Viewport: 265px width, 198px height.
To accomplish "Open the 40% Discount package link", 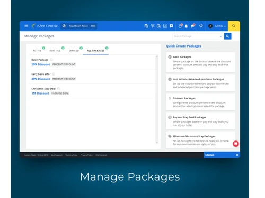I will 41,79.
